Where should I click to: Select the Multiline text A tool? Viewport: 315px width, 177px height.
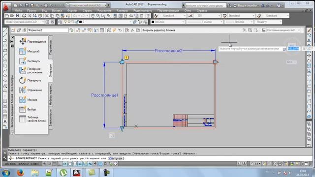click(5, 121)
